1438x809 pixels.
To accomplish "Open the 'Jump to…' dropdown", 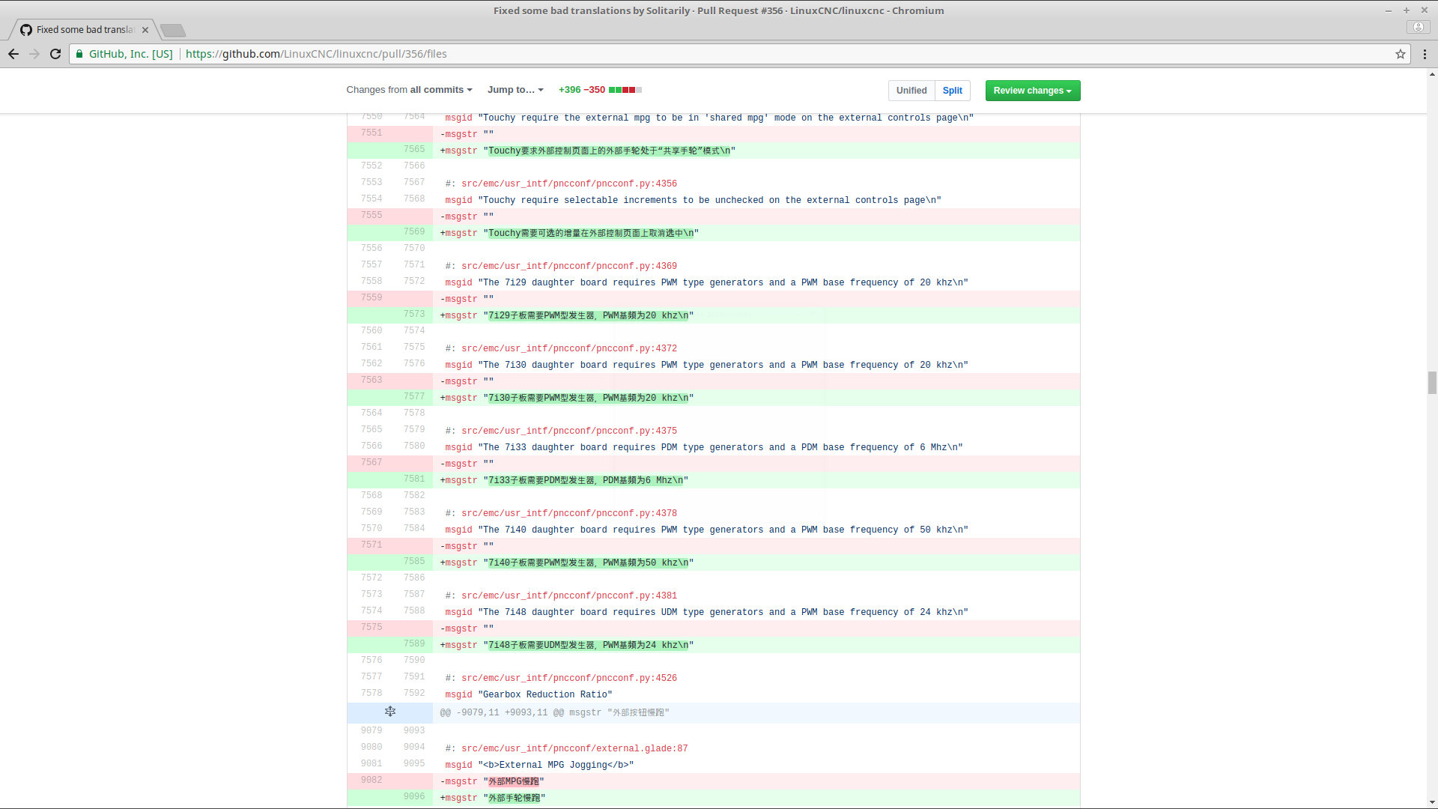I will coord(515,90).
